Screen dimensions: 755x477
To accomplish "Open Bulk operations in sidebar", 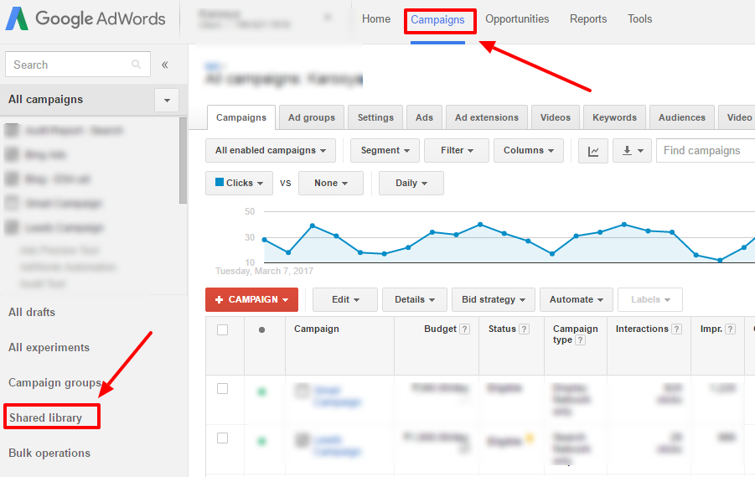I will 49,453.
